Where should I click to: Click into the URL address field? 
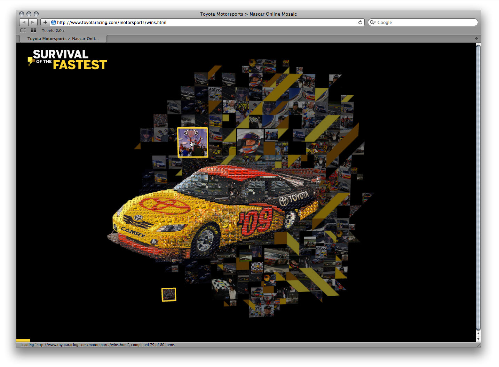(207, 22)
